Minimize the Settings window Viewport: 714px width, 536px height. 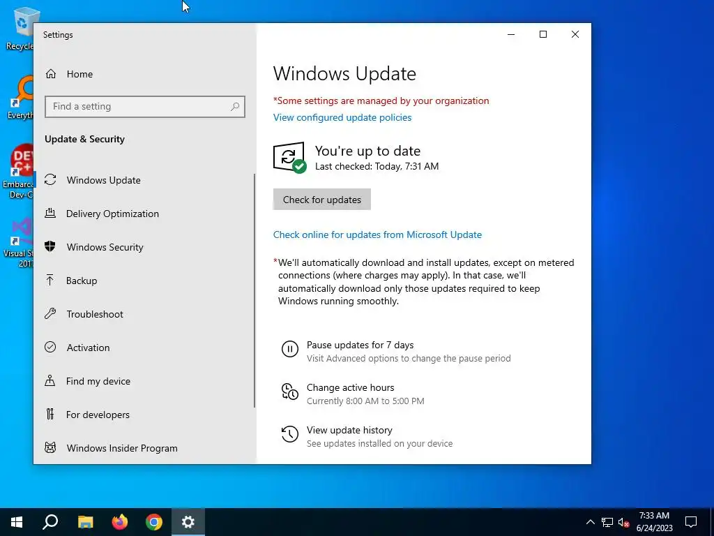511,34
